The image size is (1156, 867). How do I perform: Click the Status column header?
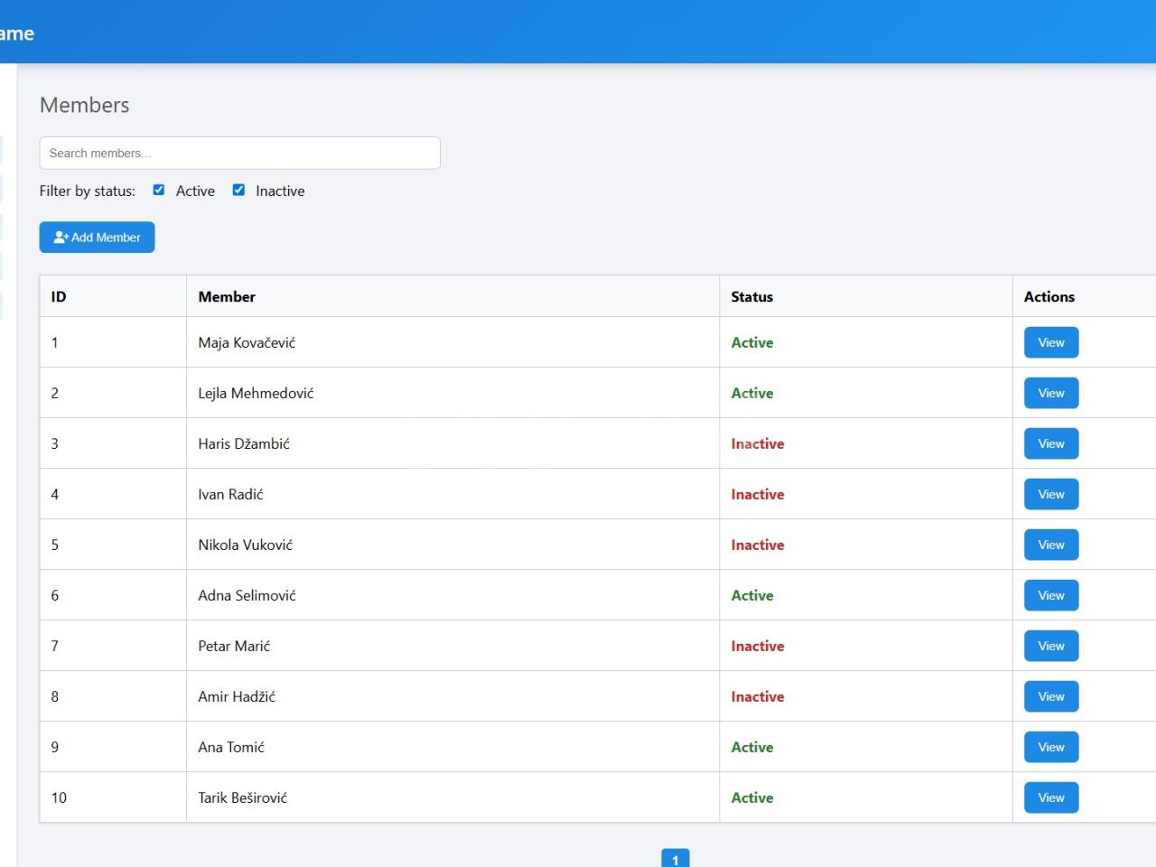click(x=751, y=297)
